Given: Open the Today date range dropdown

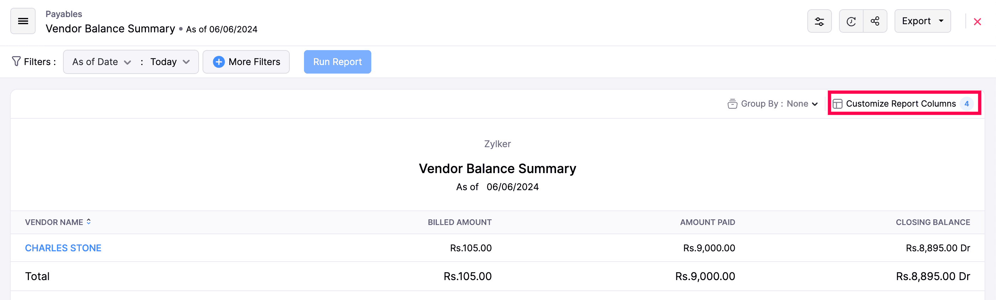Looking at the screenshot, I should point(170,62).
